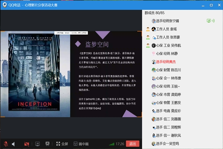Click the call duration 17:26

pyautogui.click(x=120, y=144)
